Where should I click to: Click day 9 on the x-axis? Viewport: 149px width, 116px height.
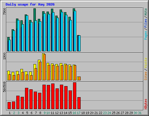(45, 113)
